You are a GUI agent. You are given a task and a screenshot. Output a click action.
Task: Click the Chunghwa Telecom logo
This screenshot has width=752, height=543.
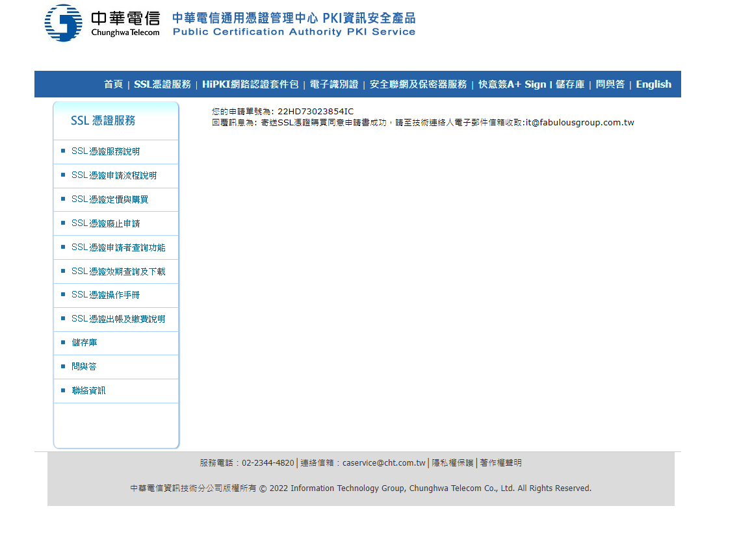[x=102, y=23]
